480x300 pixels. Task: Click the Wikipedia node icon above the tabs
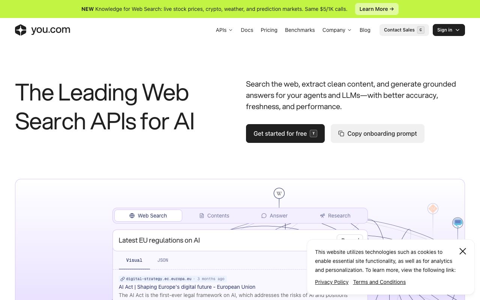[x=279, y=193]
